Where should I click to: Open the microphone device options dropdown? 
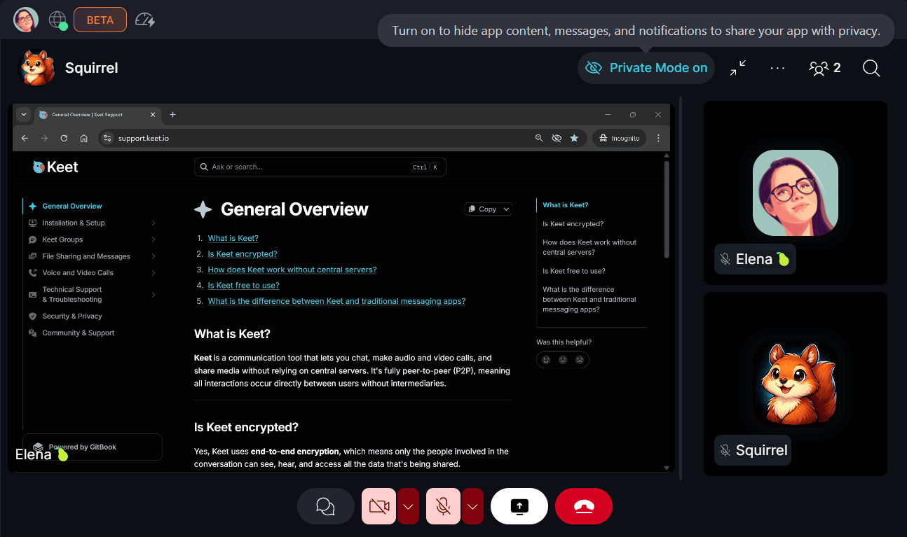(x=473, y=506)
